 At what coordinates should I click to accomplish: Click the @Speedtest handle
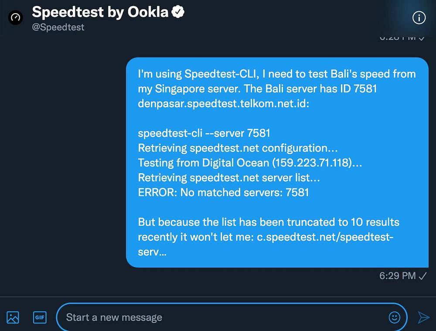pos(58,27)
